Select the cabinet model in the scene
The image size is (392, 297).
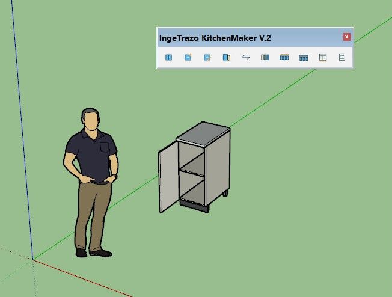pos(194,167)
